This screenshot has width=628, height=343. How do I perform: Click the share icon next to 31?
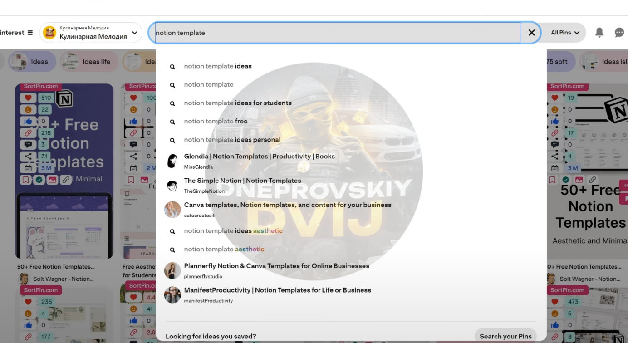tap(28, 156)
